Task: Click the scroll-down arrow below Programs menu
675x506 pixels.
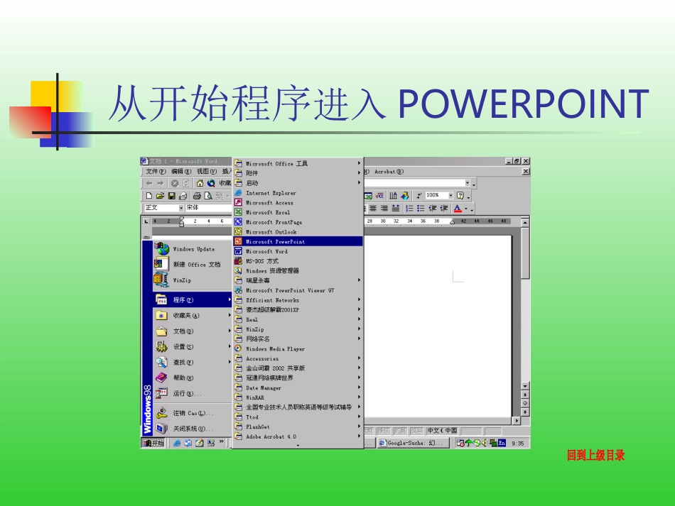Action: 298,446
